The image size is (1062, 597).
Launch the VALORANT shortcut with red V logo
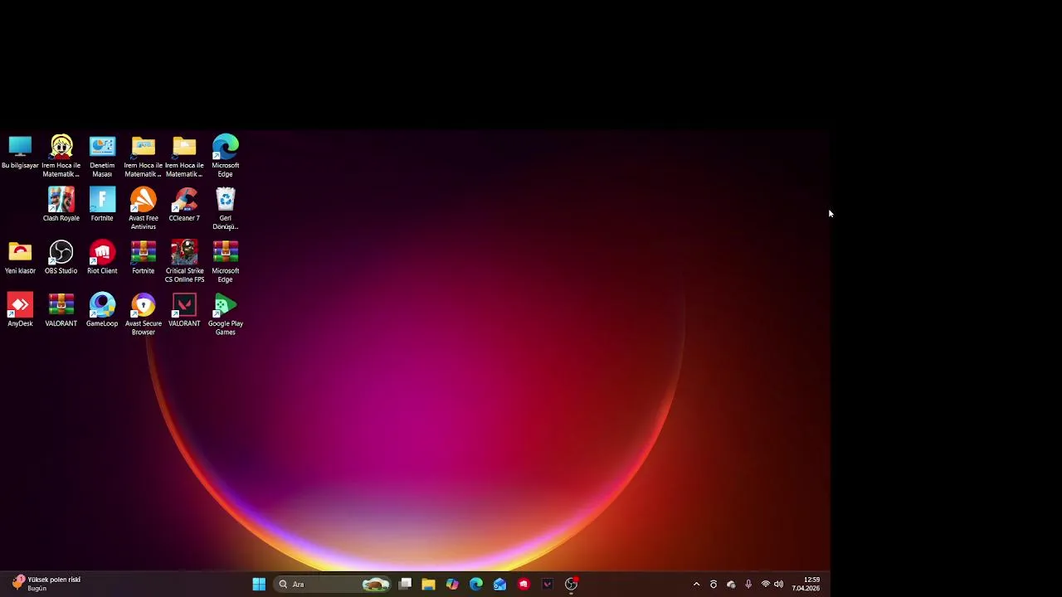coord(184,310)
